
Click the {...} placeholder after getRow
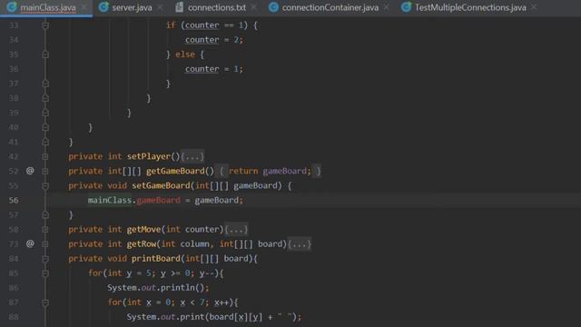click(300, 244)
